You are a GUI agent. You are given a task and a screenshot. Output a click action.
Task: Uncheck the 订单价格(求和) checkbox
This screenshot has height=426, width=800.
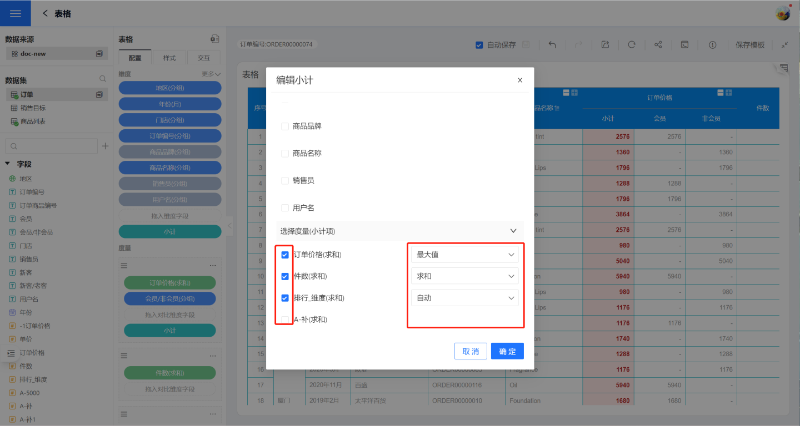[x=285, y=255]
